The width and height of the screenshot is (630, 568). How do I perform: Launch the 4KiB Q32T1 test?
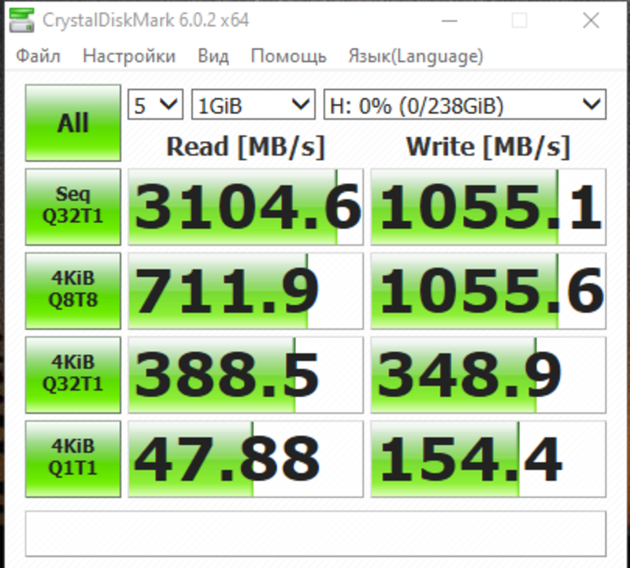point(73,374)
